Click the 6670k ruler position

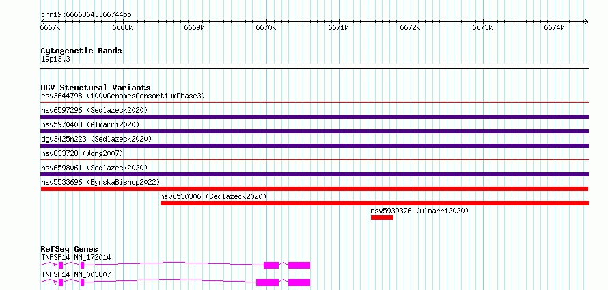(266, 27)
